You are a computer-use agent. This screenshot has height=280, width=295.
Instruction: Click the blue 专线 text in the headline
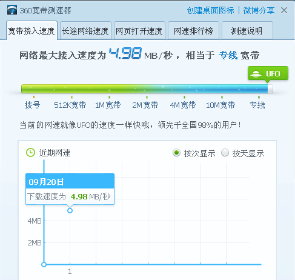coord(228,55)
